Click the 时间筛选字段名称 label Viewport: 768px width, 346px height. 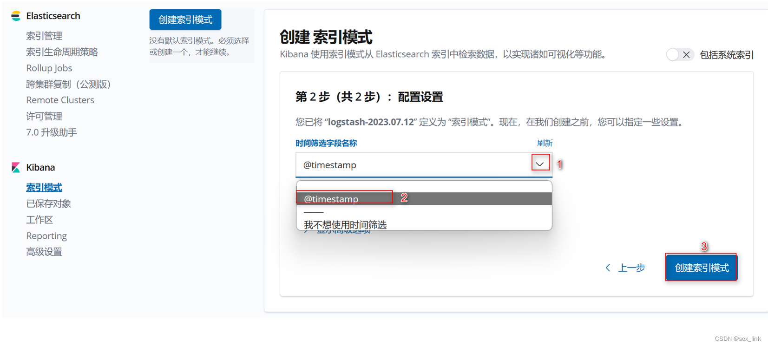tap(326, 143)
